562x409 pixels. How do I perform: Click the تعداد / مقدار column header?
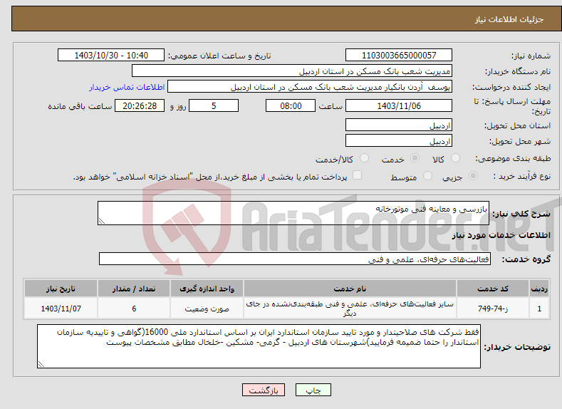(x=134, y=289)
